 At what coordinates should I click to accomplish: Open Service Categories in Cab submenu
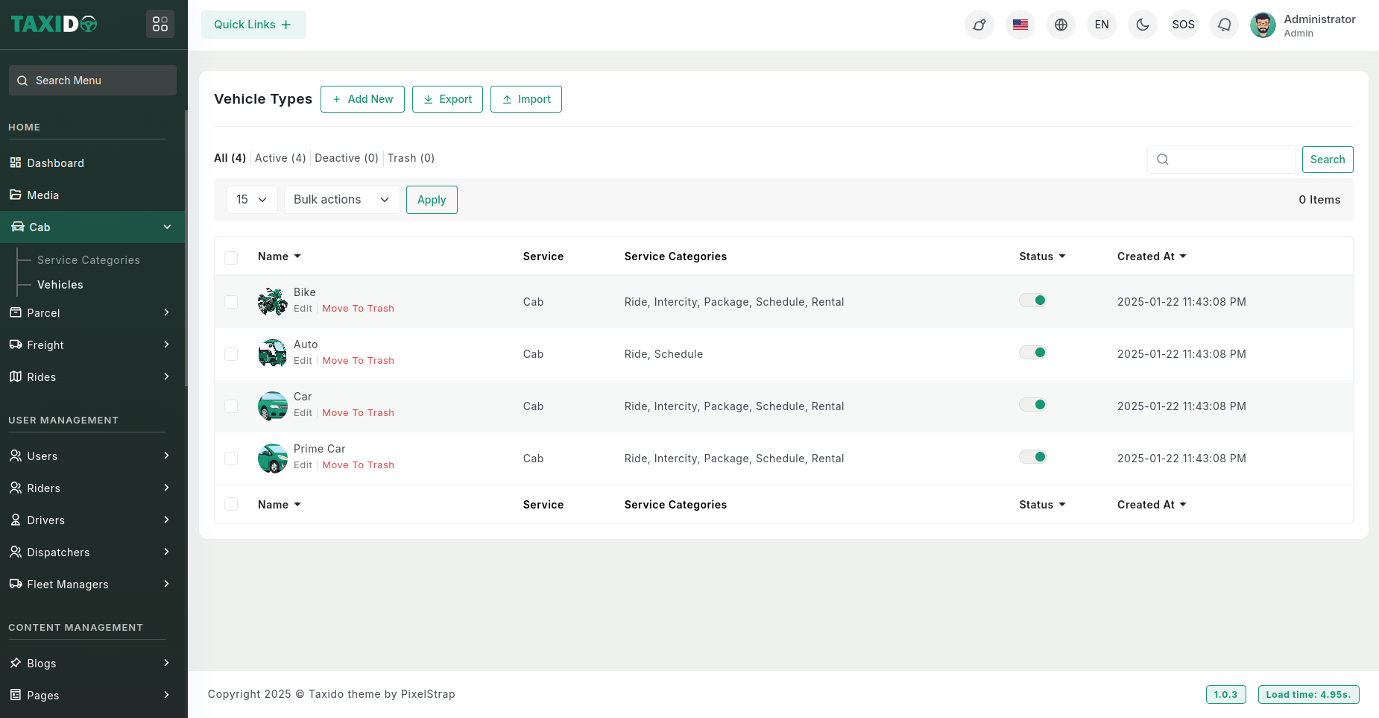pos(88,260)
